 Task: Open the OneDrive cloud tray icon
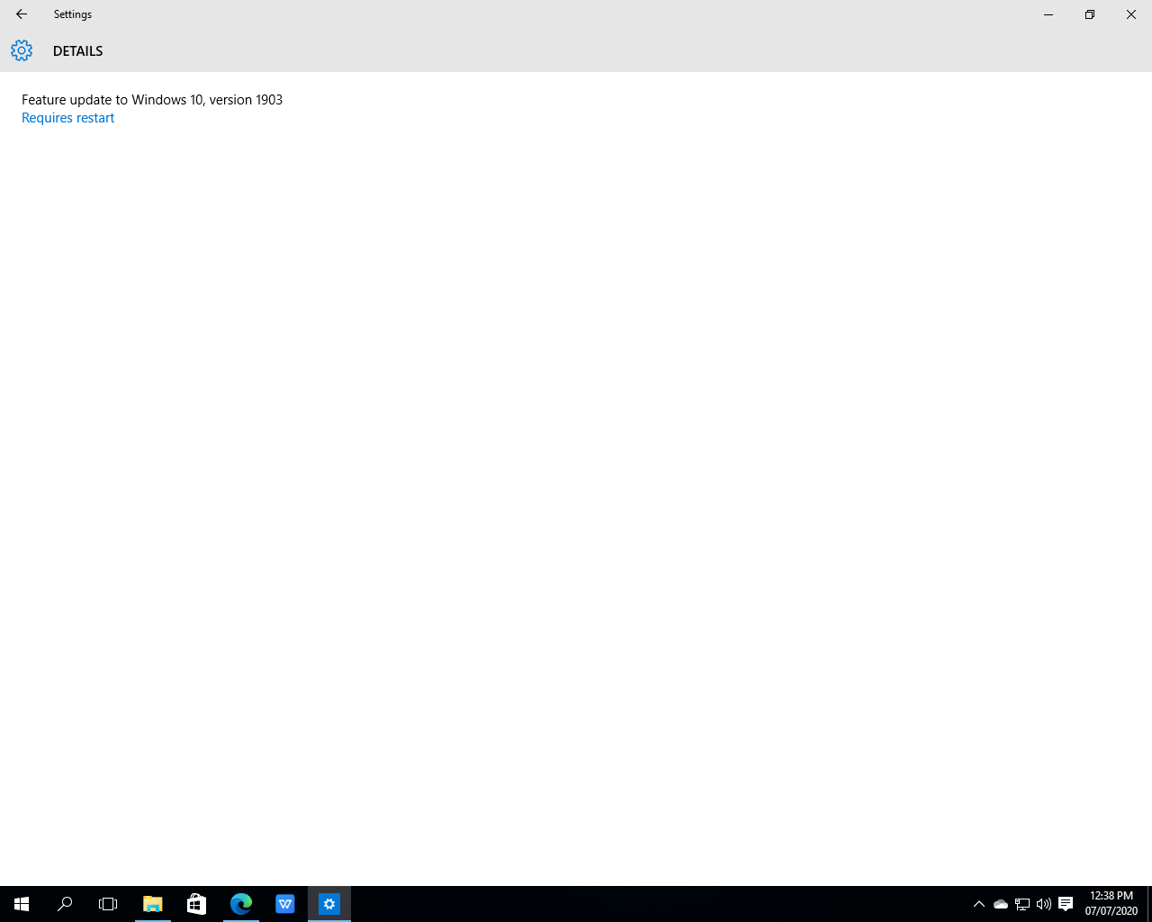coord(1001,904)
